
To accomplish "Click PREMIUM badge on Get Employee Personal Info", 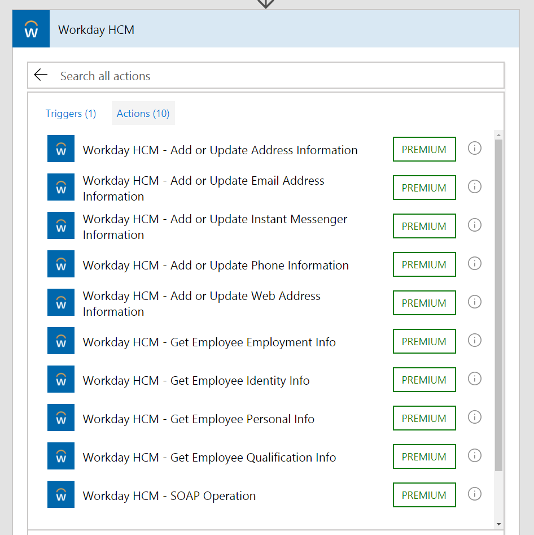I will [424, 419].
